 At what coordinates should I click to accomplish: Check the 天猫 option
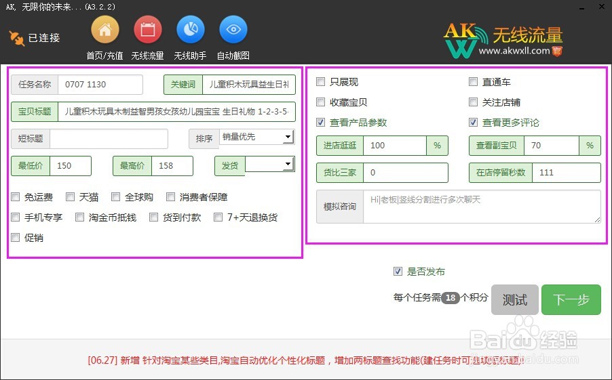pos(70,197)
